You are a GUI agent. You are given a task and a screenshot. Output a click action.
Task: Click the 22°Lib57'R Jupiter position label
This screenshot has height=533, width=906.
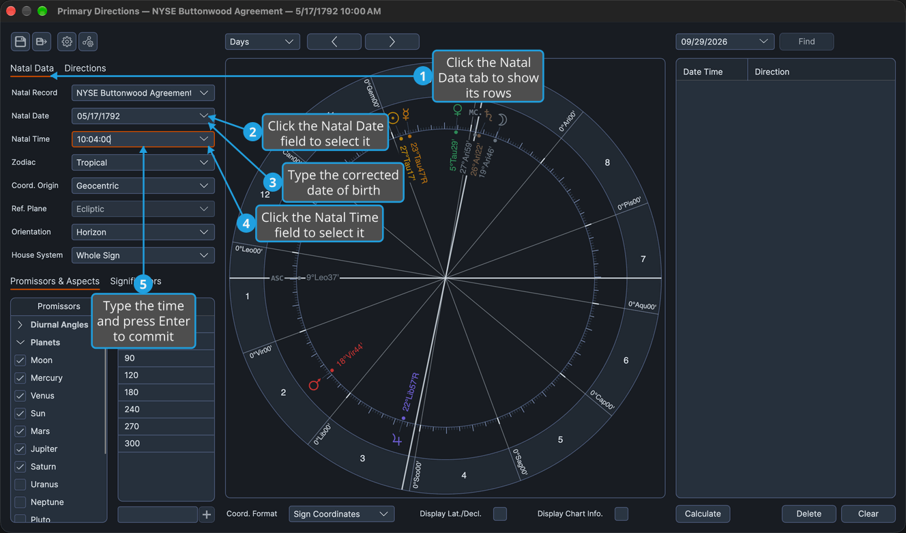pos(411,392)
